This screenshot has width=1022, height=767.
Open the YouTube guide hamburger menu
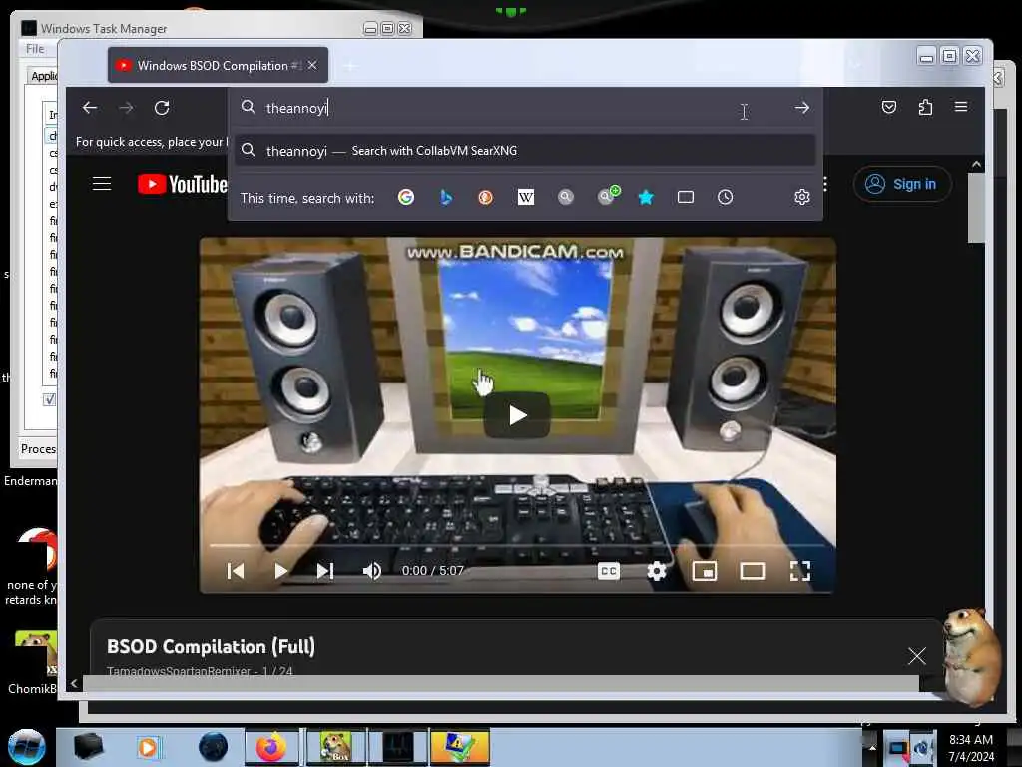[x=102, y=184]
